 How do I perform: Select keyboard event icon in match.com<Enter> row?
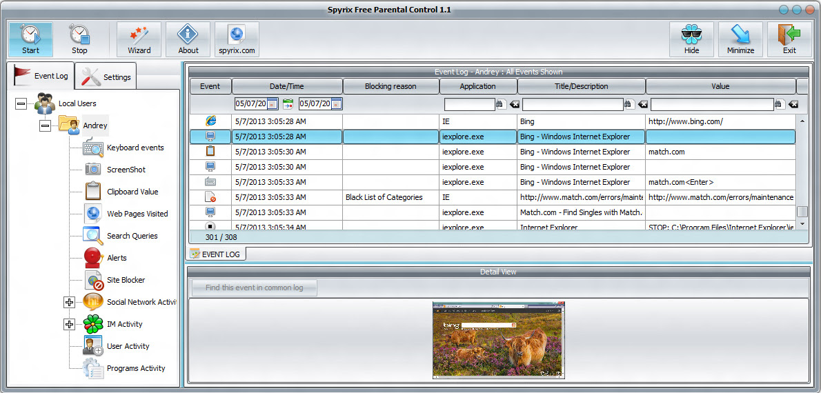[210, 182]
